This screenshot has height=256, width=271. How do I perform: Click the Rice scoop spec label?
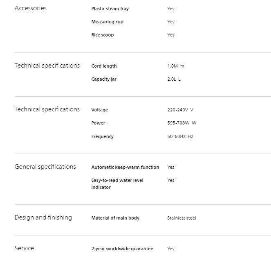103,35
